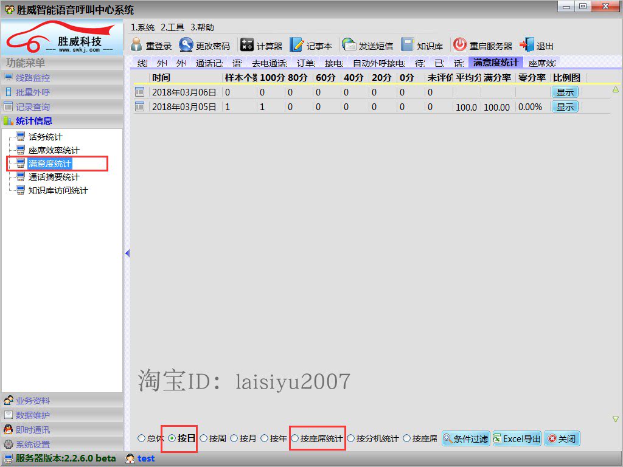Expand 数据维护 sidebar section
Screen dimensions: 623x467
coord(61,415)
